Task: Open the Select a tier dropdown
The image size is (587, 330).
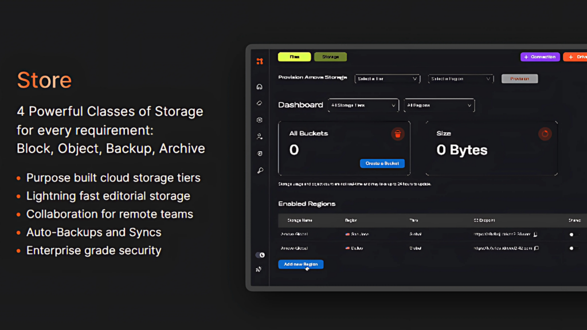Action: [388, 79]
